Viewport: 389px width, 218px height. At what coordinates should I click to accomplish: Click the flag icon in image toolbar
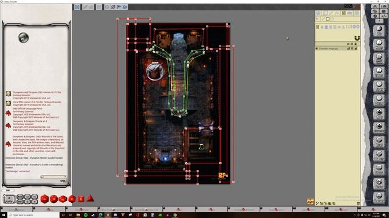tap(119, 7)
